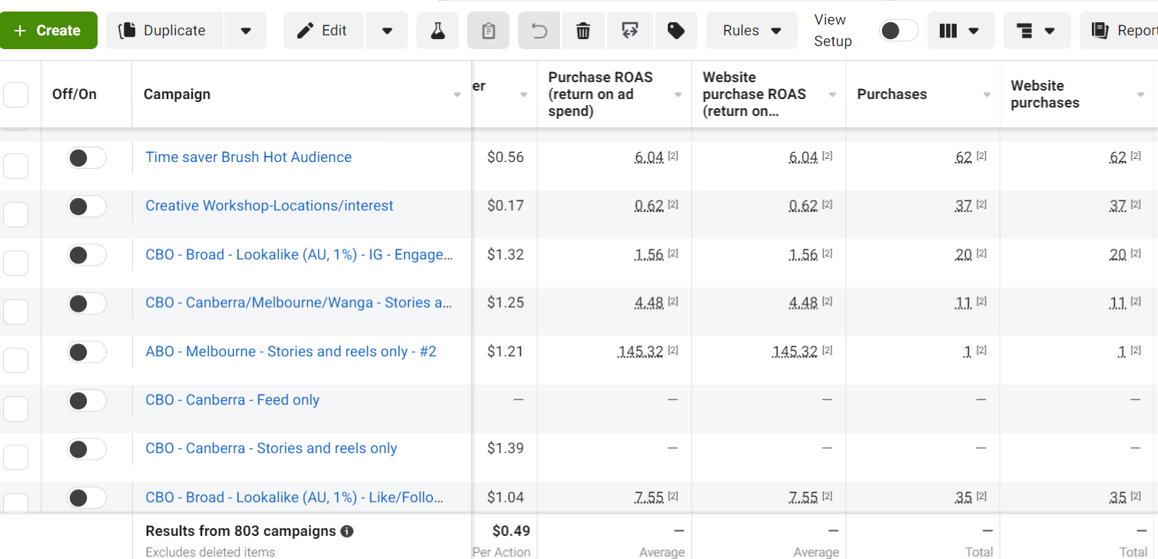
Task: Turn on Time saver Brush Hot Audience campaign
Action: tap(87, 158)
